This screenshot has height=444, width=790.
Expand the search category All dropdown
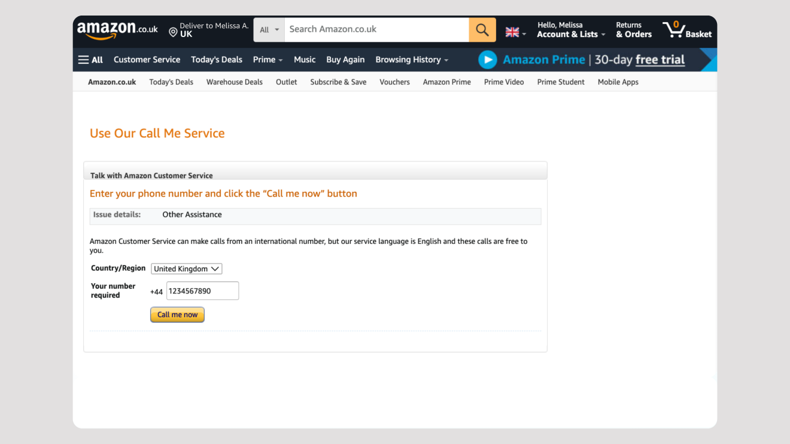[x=269, y=30]
